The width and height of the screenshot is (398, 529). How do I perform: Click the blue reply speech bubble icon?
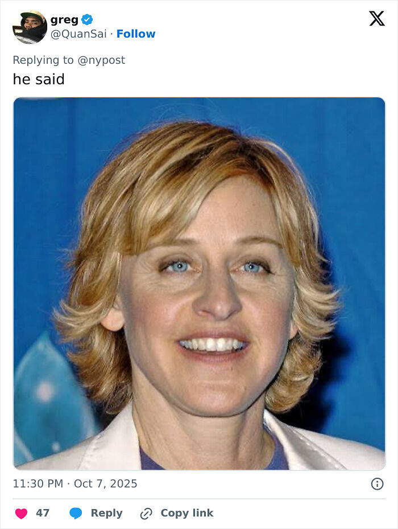(x=76, y=513)
